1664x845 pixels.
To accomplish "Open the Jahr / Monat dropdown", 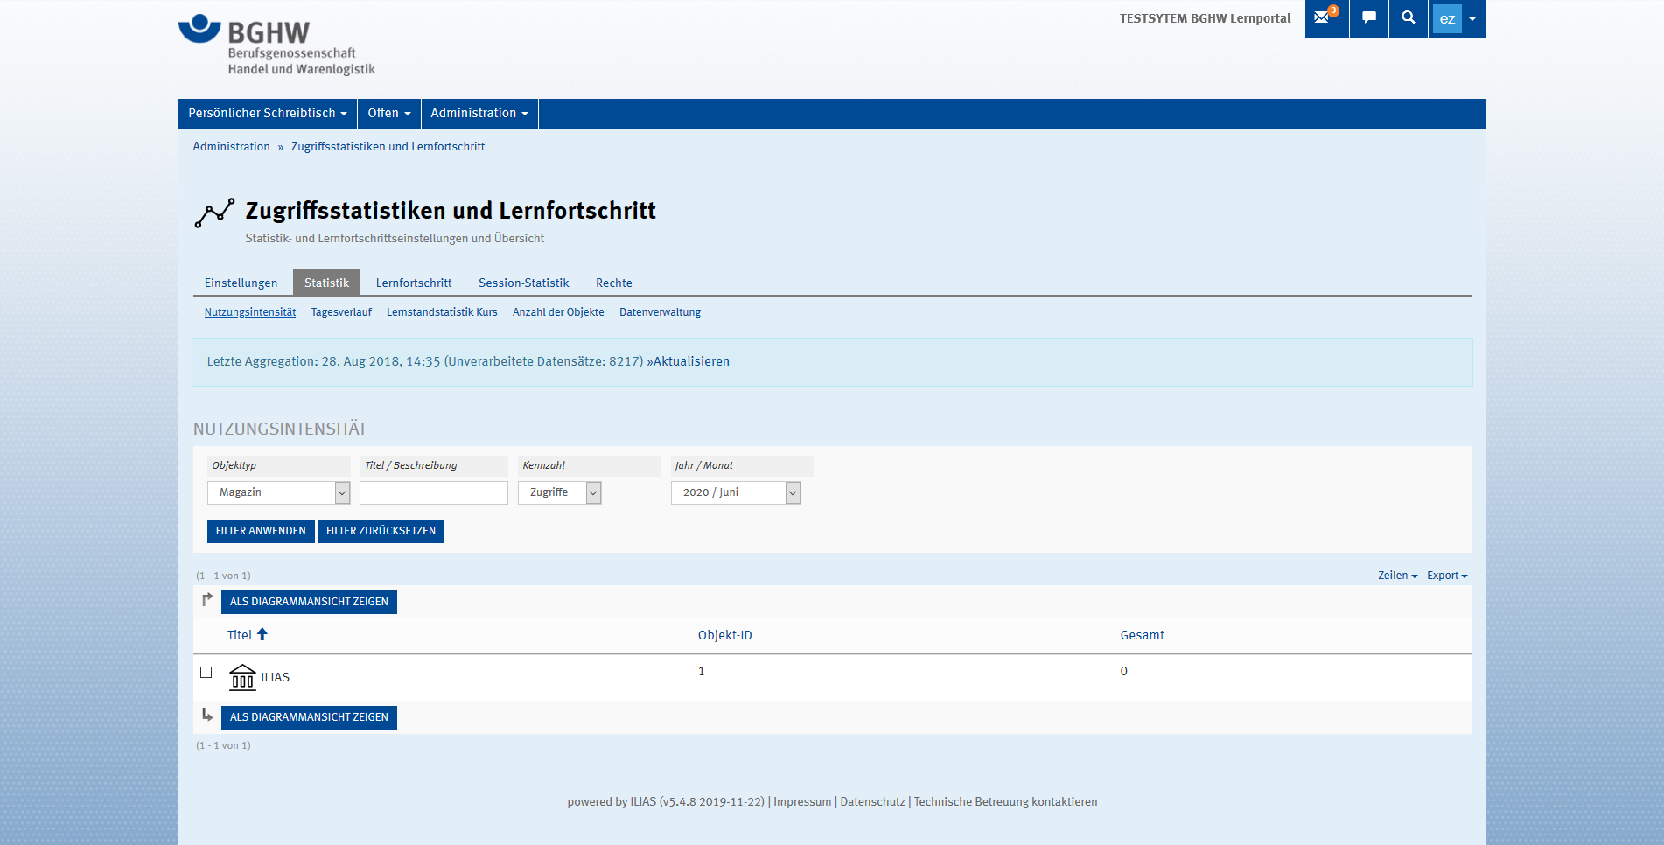I will 735,492.
